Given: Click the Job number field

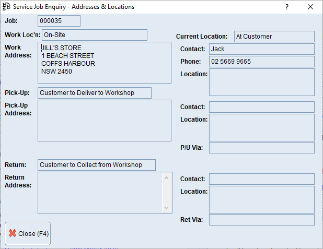Looking at the screenshot, I should click(59, 21).
